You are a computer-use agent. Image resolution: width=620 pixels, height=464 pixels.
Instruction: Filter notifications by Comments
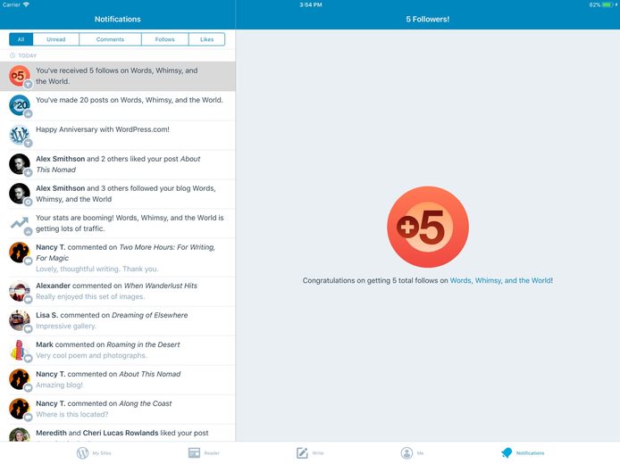[110, 39]
